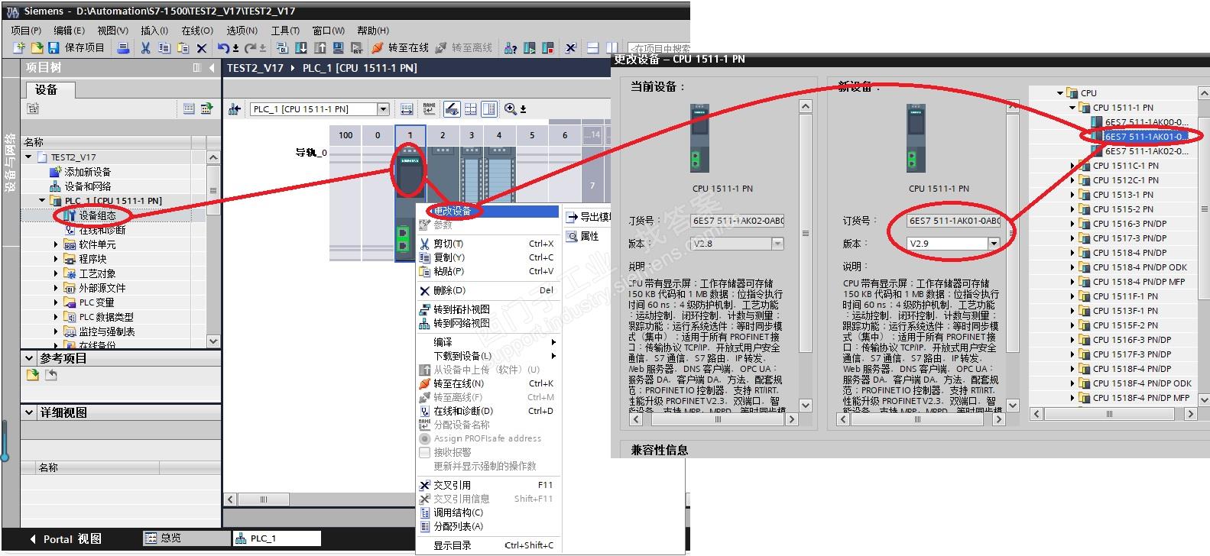Open the 下载到设备(L) submenu
Viewport: 1210px width, 556px height.
click(x=488, y=356)
